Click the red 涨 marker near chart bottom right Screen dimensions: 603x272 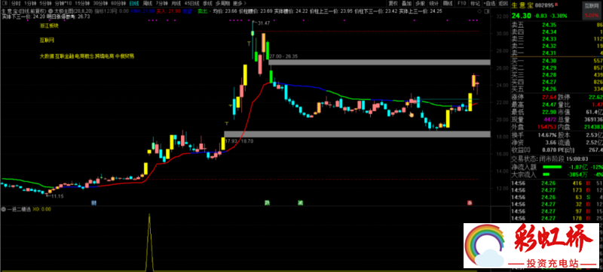click(469, 203)
